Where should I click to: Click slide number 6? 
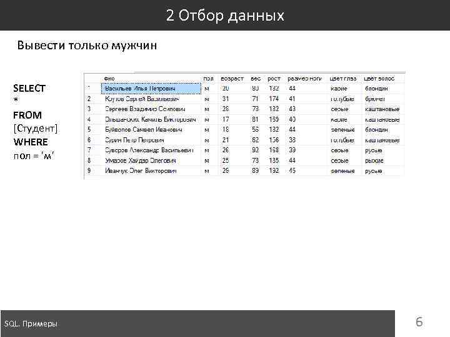[x=419, y=322]
